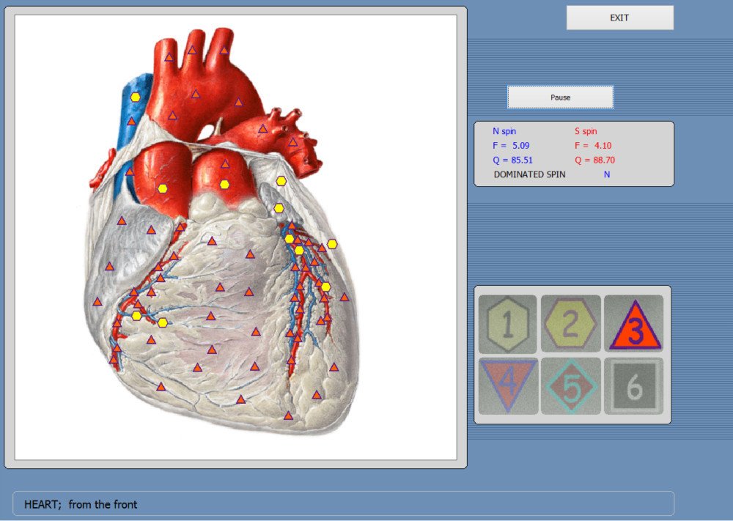733x521 pixels.
Task: Click the rightmost yellow hexagon on the heart
Action: point(332,243)
